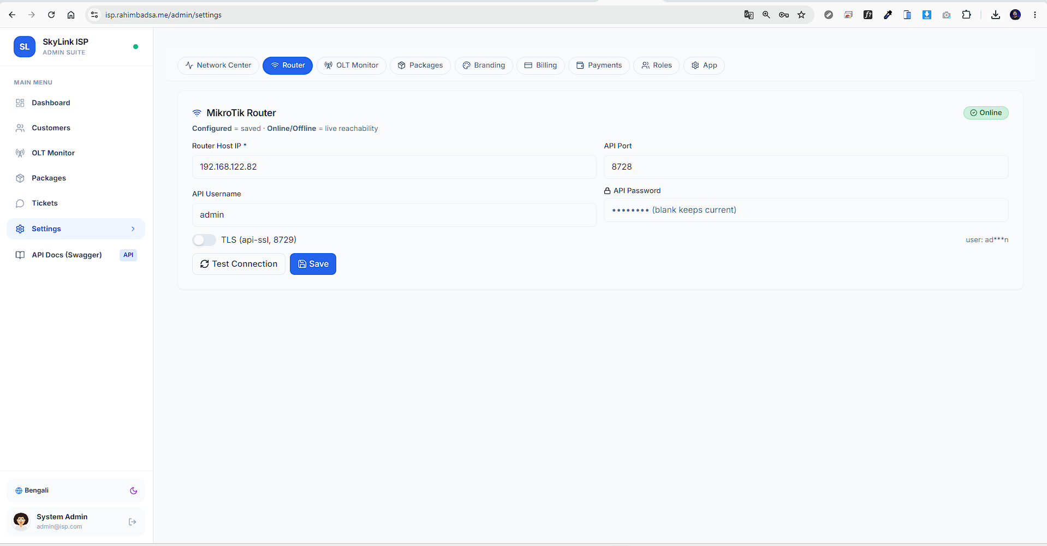1047x546 pixels.
Task: Click the SL logo badge
Action: 25,47
